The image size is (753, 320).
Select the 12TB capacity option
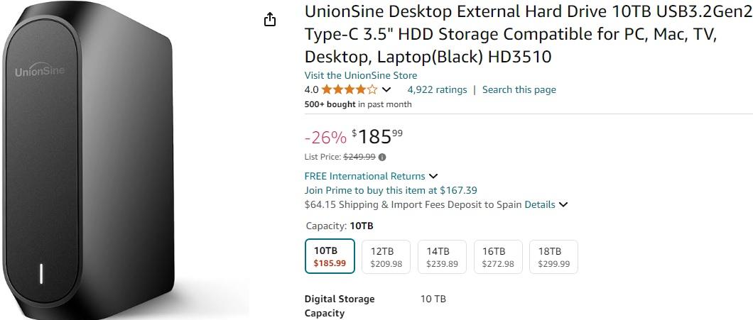pyautogui.click(x=386, y=257)
